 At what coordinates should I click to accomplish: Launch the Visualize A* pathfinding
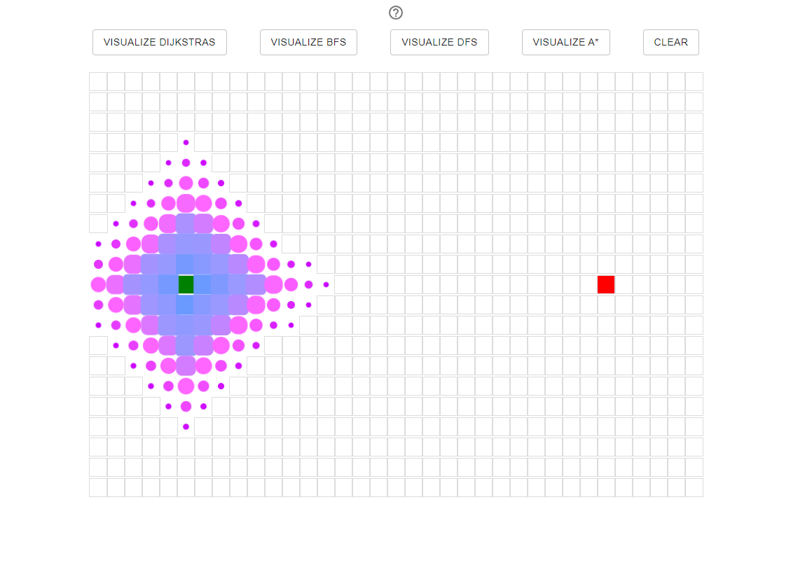click(x=565, y=43)
